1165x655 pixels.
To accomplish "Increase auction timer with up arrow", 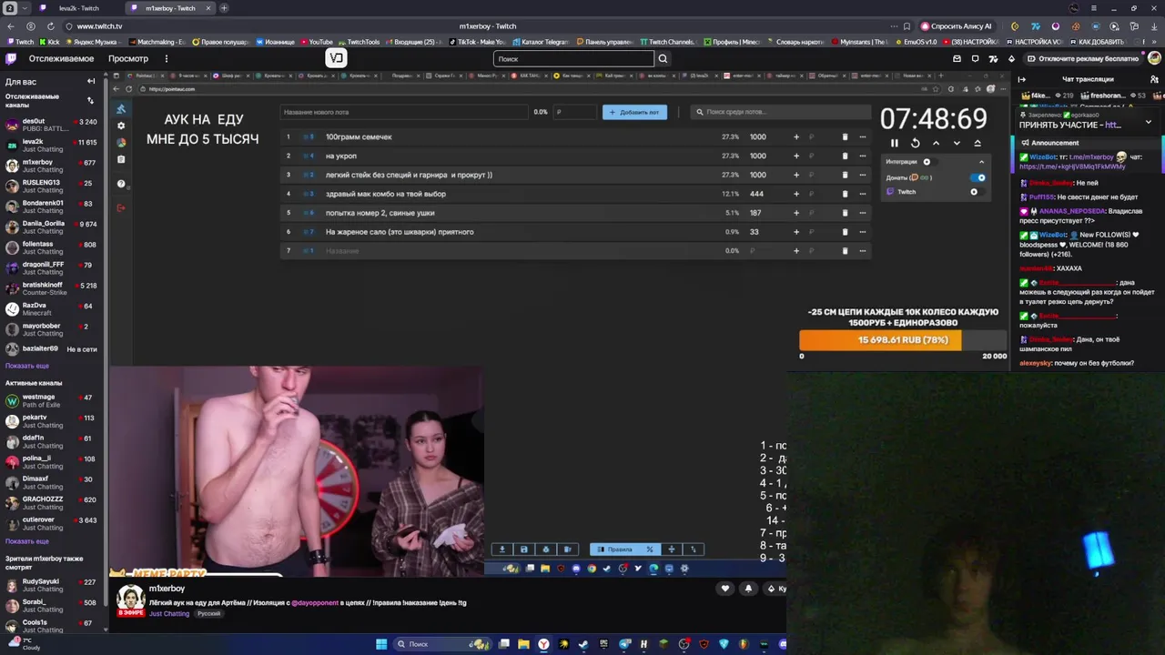I will (x=936, y=143).
